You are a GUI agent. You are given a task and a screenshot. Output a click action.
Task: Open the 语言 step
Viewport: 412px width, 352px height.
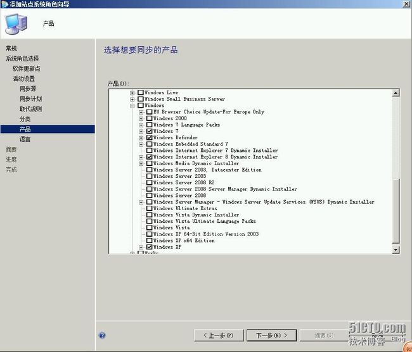[x=25, y=139]
